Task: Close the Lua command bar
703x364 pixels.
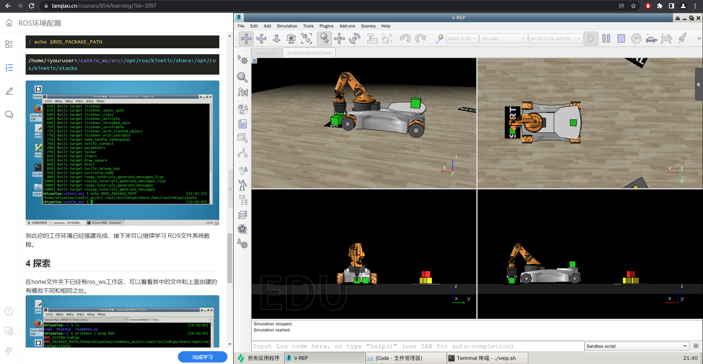Action: click(696, 346)
